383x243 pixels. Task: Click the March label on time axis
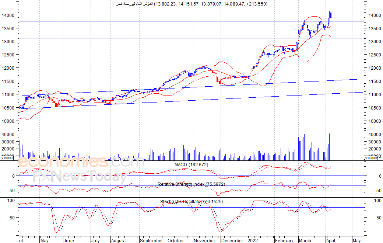click(305, 240)
